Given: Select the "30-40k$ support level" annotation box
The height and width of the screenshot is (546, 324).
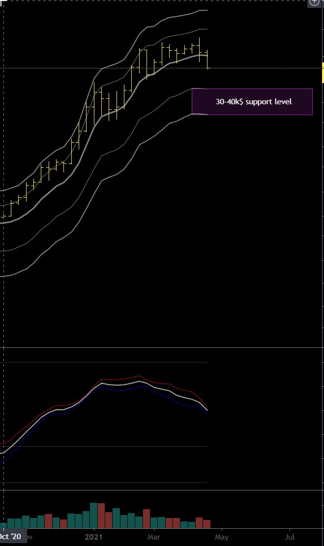Looking at the screenshot, I should tap(252, 102).
